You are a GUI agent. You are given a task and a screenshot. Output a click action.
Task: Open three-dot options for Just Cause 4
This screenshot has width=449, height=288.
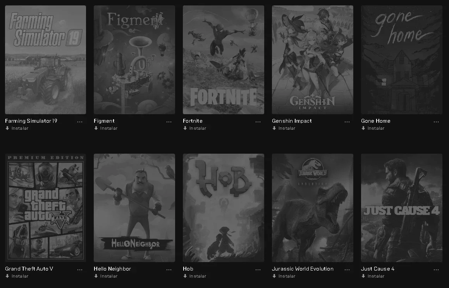click(x=436, y=270)
